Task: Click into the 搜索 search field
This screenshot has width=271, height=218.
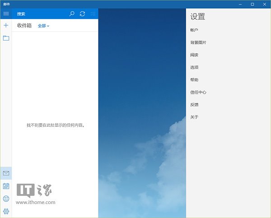Action: (41, 14)
